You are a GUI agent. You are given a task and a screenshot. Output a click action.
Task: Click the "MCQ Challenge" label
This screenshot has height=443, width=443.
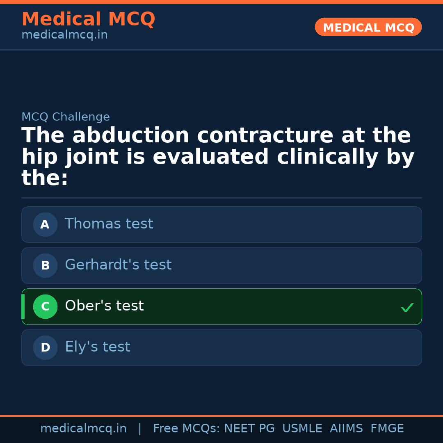(x=66, y=117)
